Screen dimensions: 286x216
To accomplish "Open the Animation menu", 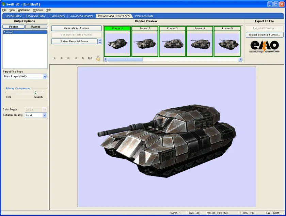I will [x=24, y=10].
